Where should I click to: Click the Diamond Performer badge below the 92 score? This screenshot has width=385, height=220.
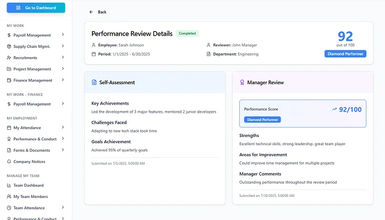click(x=345, y=54)
